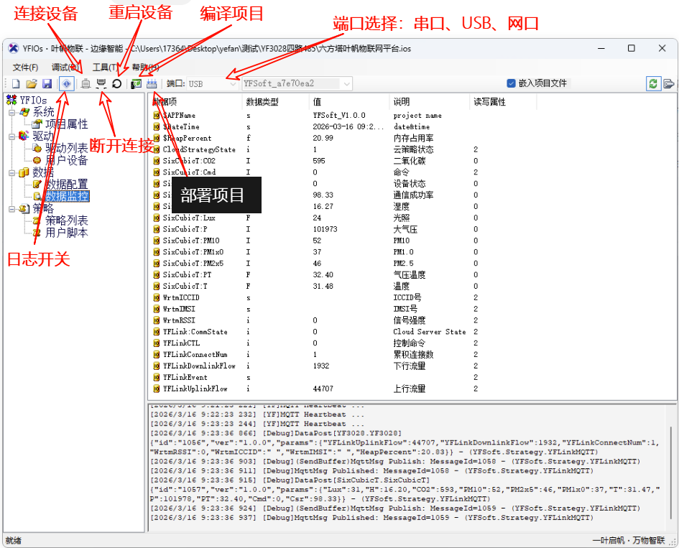
Task: Click the New project toolbar icon
Action: pos(14,83)
